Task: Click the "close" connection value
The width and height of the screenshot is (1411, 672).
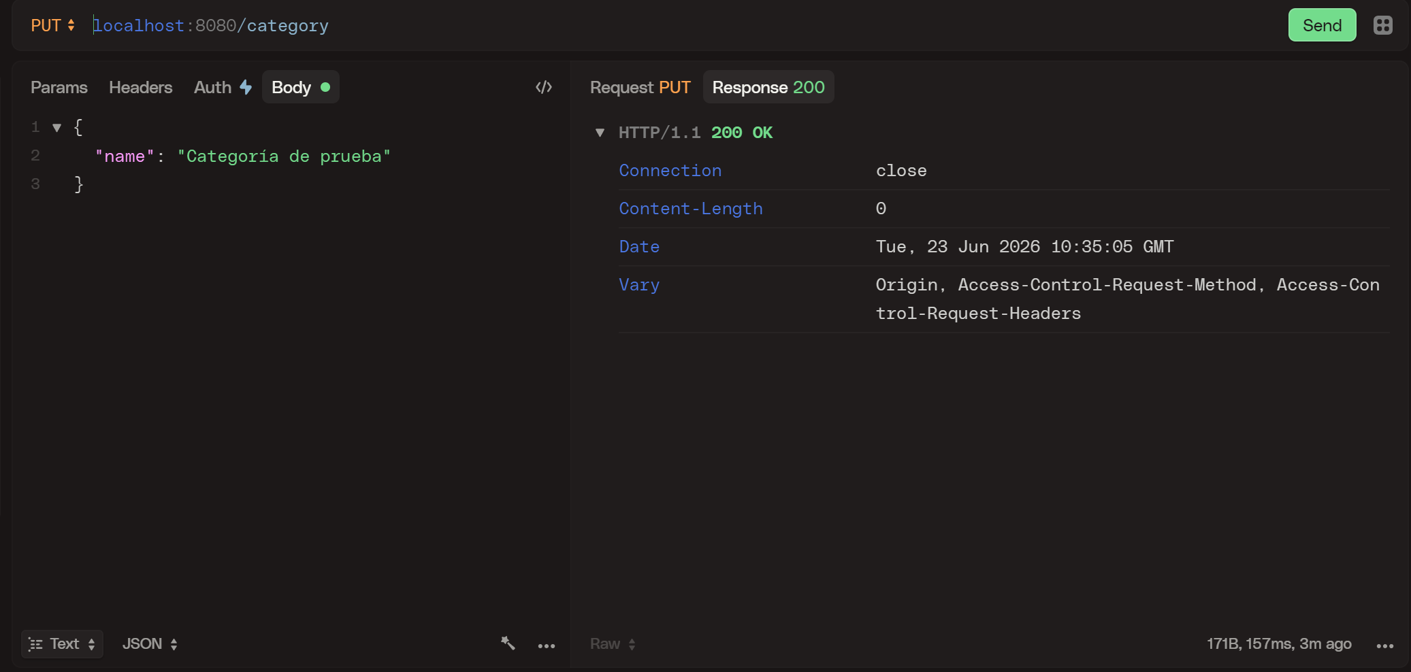Action: coord(901,171)
